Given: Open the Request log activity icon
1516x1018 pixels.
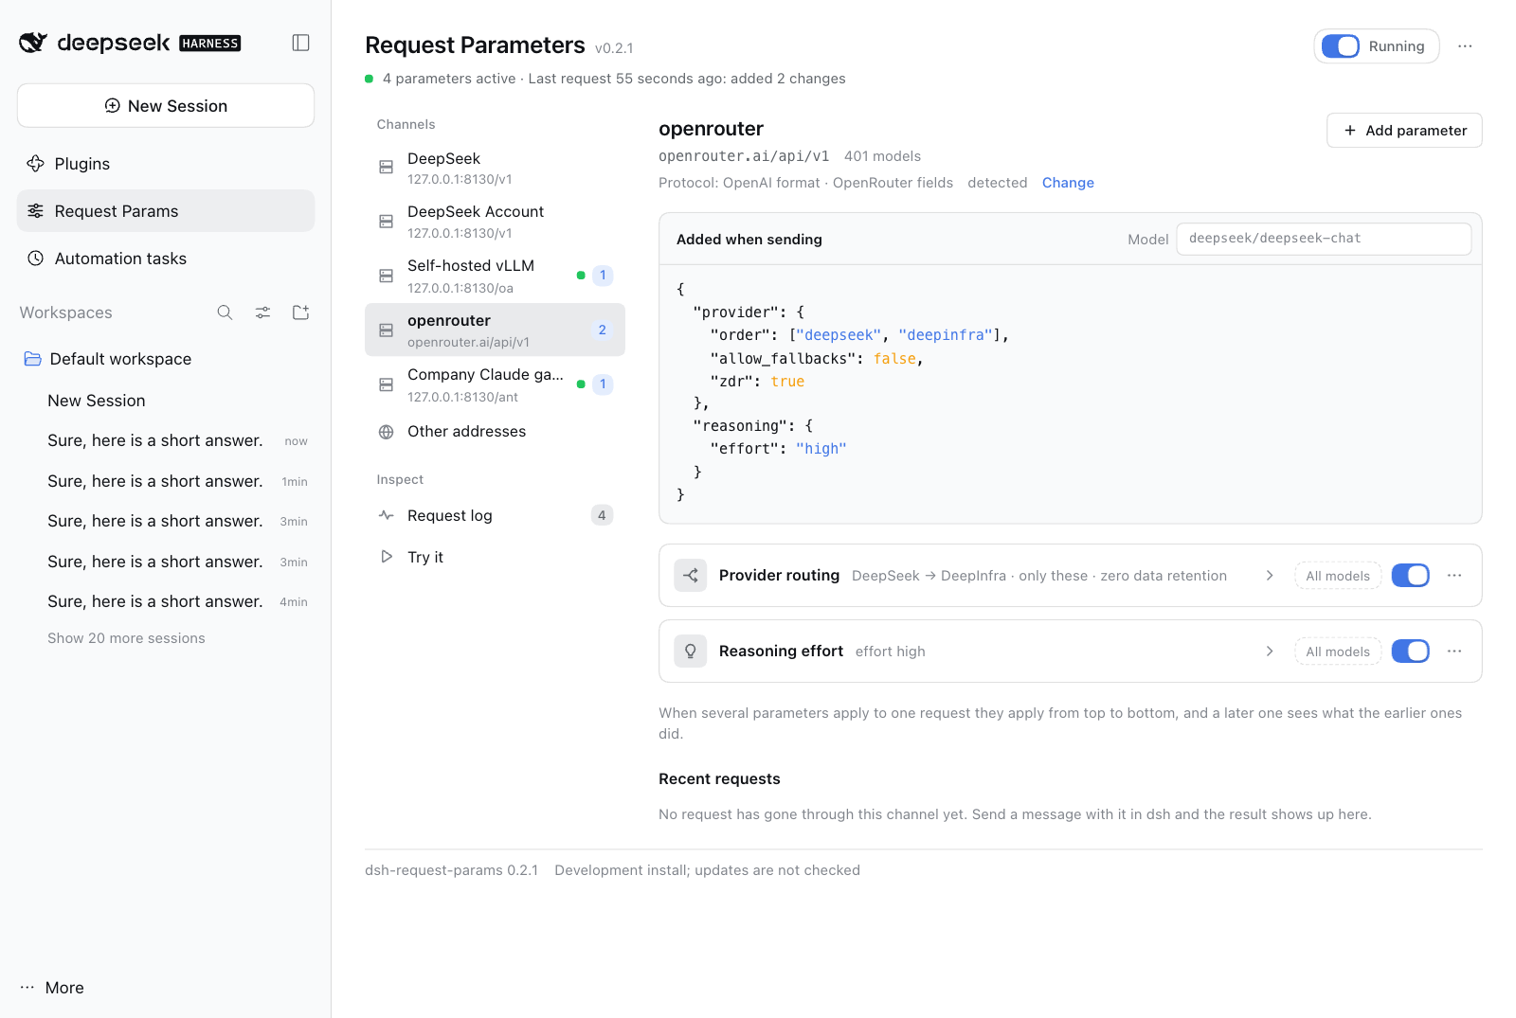Looking at the screenshot, I should (387, 515).
